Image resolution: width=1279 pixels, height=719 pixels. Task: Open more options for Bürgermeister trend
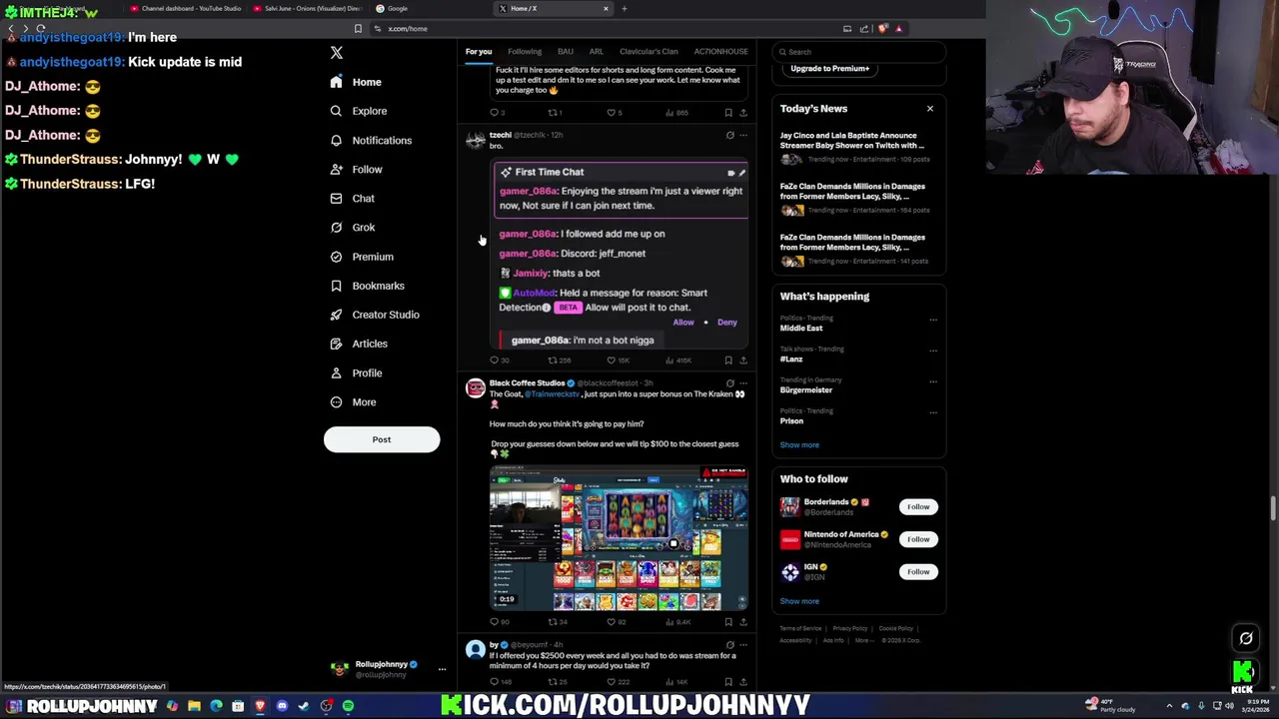coord(933,381)
